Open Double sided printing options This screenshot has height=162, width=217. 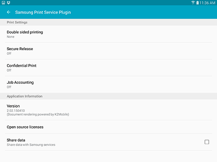coord(108,34)
